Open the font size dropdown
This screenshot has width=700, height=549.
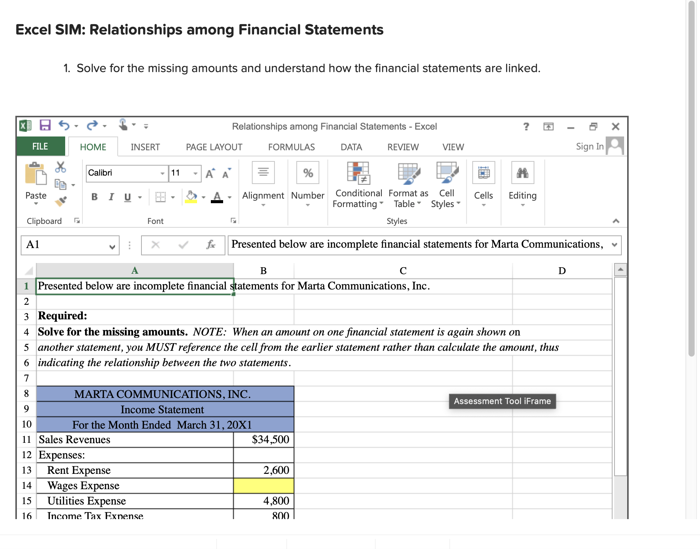[195, 173]
